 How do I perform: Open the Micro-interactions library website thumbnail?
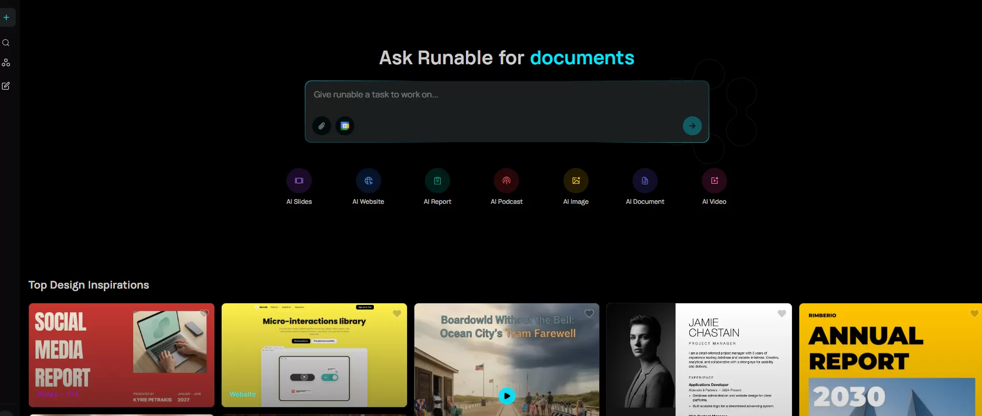(x=314, y=355)
